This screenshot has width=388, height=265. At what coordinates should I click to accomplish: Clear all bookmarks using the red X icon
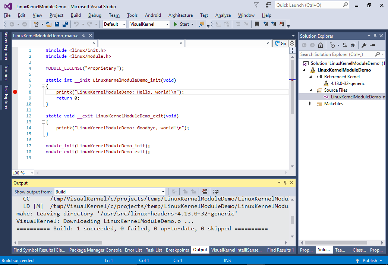coord(282,24)
